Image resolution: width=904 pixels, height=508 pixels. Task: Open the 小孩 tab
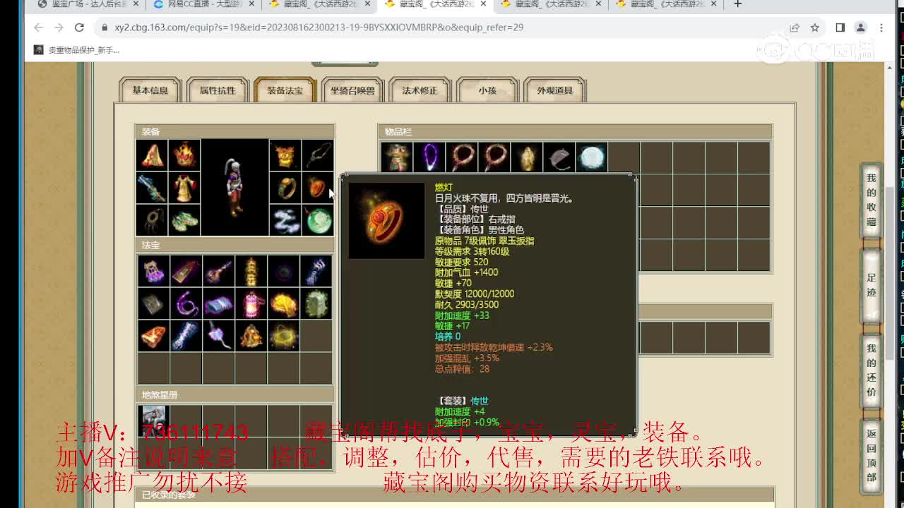pos(487,90)
